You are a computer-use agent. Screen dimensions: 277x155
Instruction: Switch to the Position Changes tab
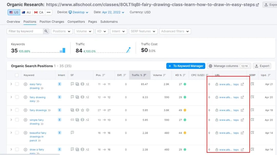pos(52,22)
